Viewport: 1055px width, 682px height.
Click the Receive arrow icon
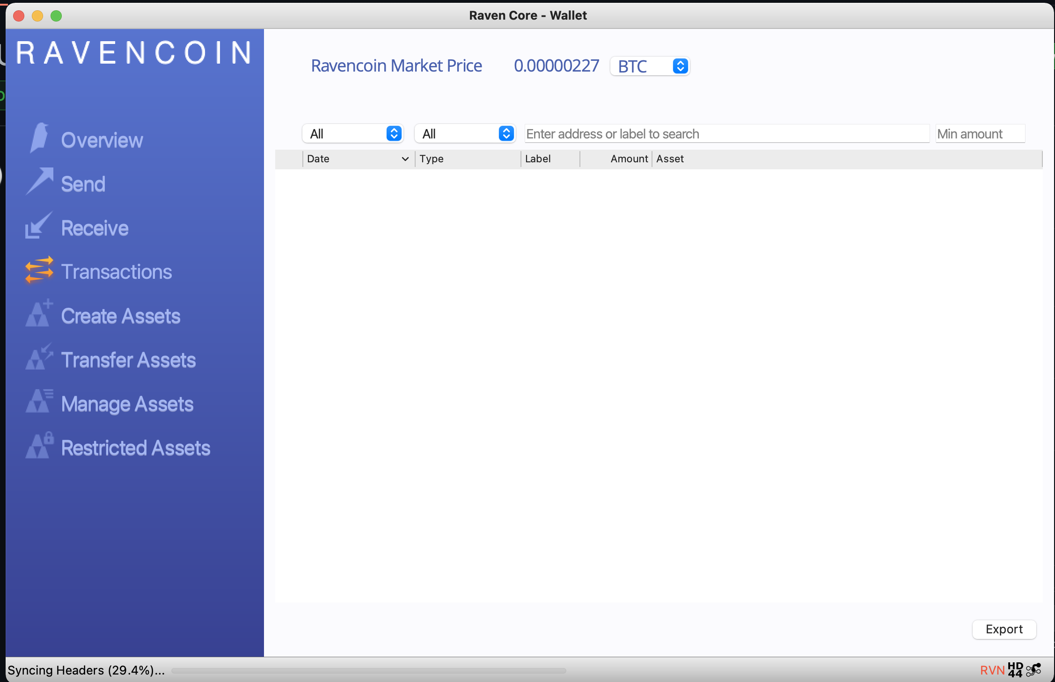(x=38, y=226)
